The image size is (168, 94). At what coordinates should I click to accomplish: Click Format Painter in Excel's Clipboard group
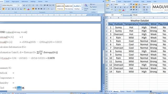coord(112,9)
